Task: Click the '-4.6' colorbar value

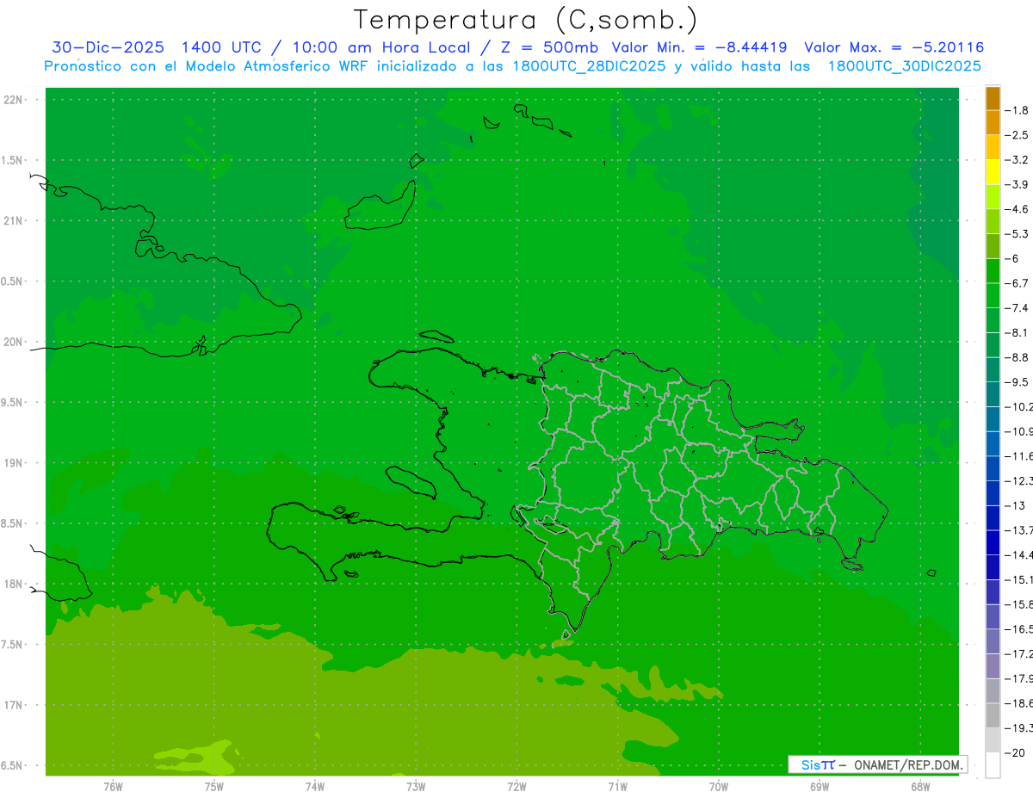Action: tap(1016, 209)
